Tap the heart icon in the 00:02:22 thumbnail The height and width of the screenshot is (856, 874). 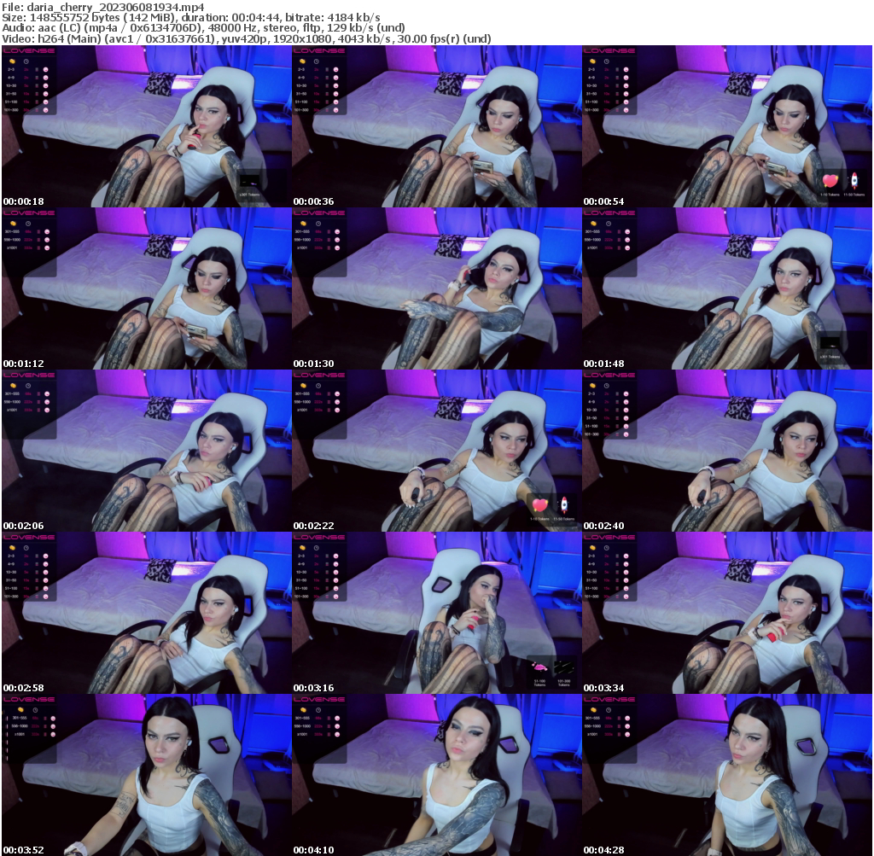[x=539, y=505]
